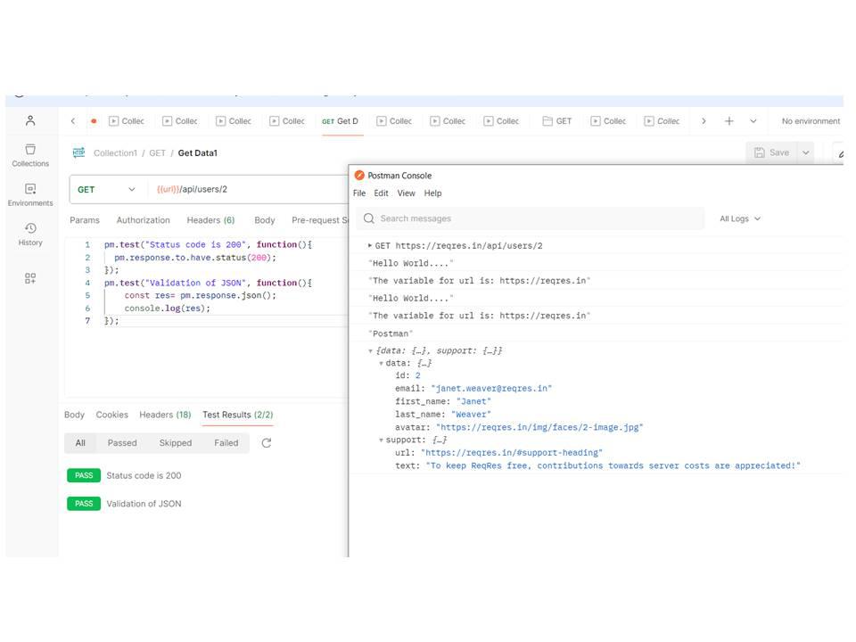
Task: Click the new tab plus icon
Action: [728, 121]
